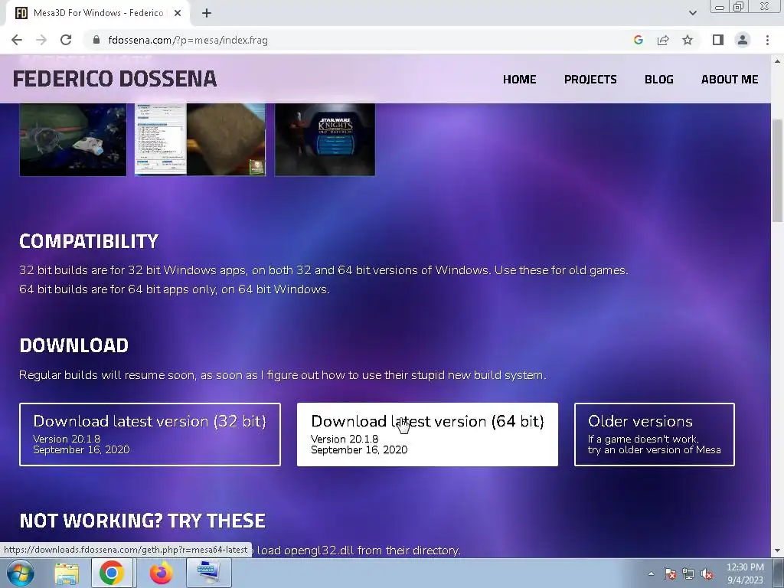This screenshot has height=588, width=784.
Task: Click the "32 bit builds are for" line
Action: (x=324, y=270)
